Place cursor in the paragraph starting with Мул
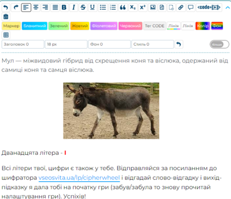Screen dimensions: 231x199 point(115,65)
